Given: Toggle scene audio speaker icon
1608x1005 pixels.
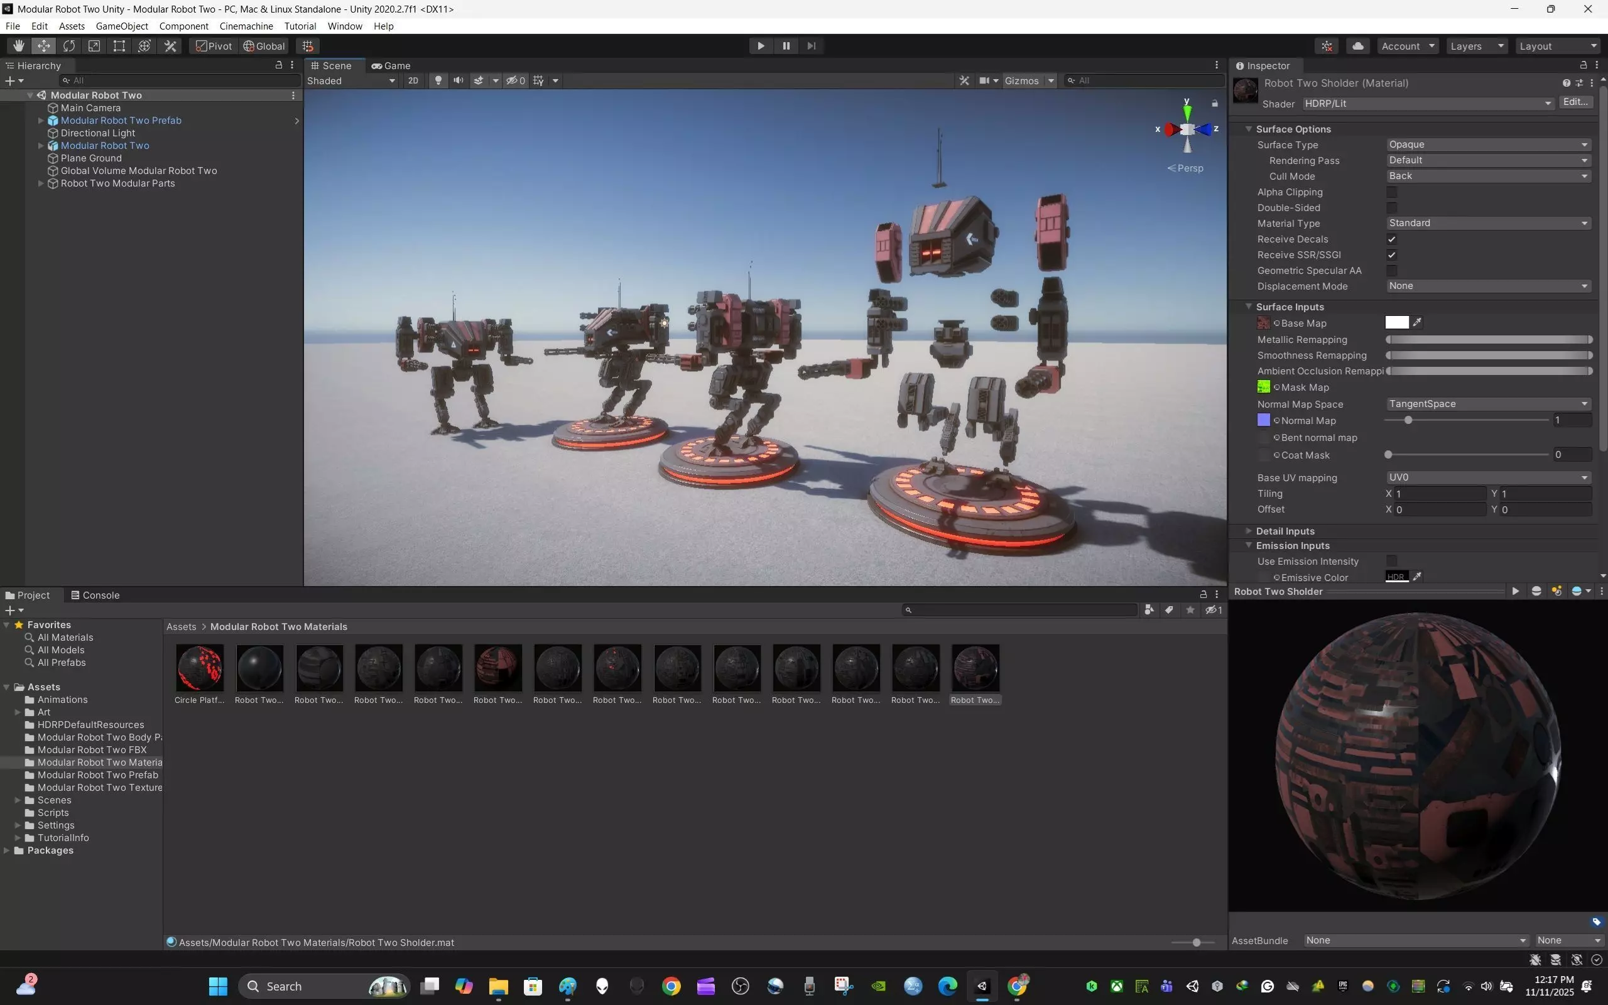Looking at the screenshot, I should coord(459,80).
